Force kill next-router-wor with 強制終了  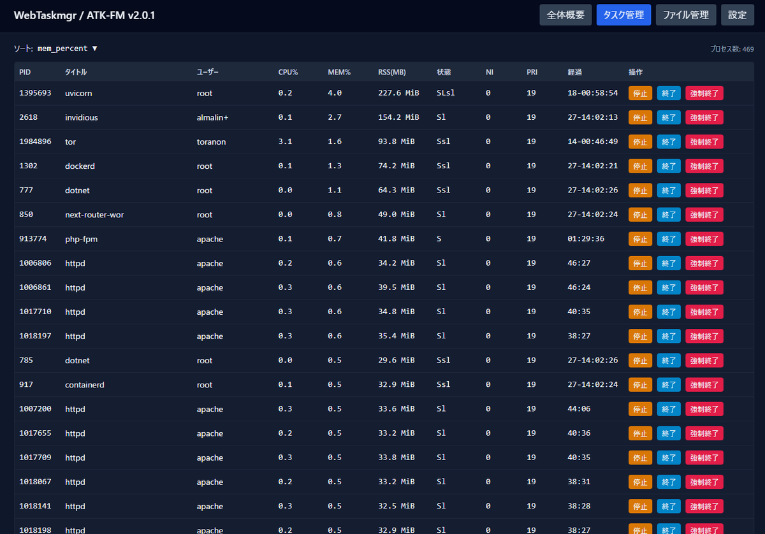pos(704,215)
